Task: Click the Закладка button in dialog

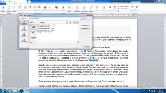Action: click(85, 25)
